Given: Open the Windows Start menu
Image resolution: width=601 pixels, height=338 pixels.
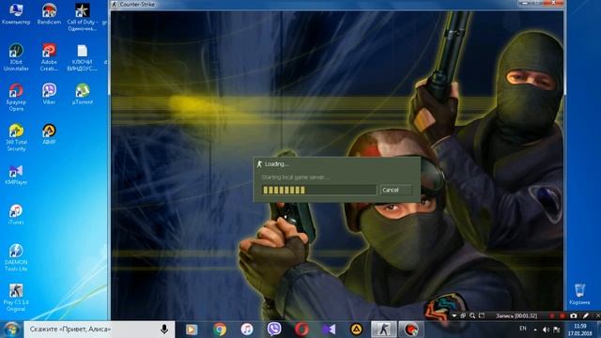Looking at the screenshot, I should click(11, 330).
